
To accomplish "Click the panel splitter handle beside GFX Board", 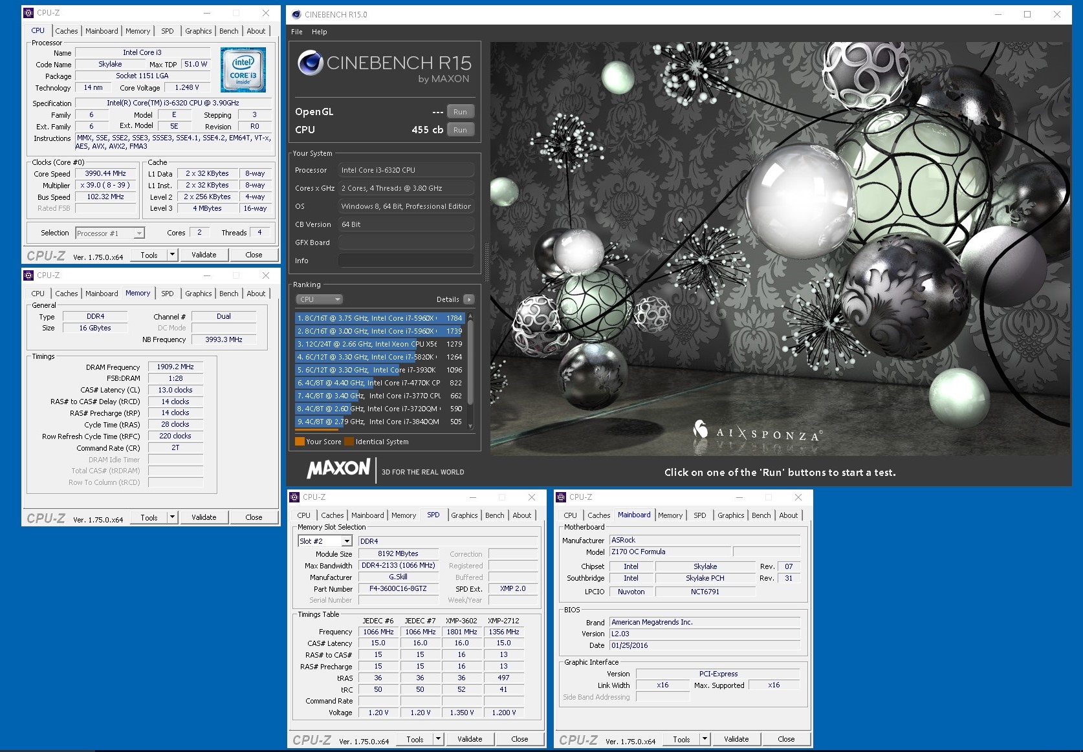I will tap(486, 261).
